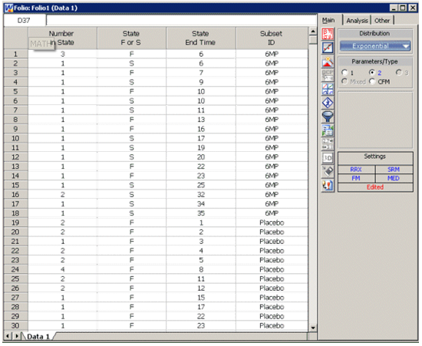
Task: Launch the Distribution Wizard icon
Action: (328, 62)
